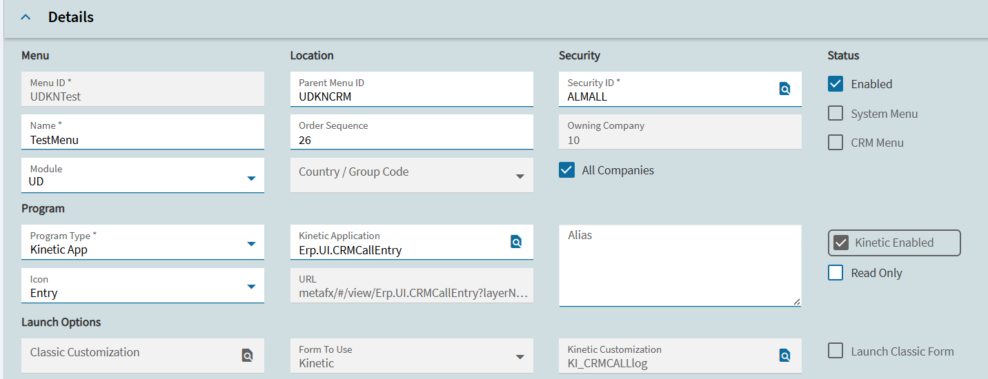
Task: Toggle the Enabled checkbox
Action: coord(836,84)
